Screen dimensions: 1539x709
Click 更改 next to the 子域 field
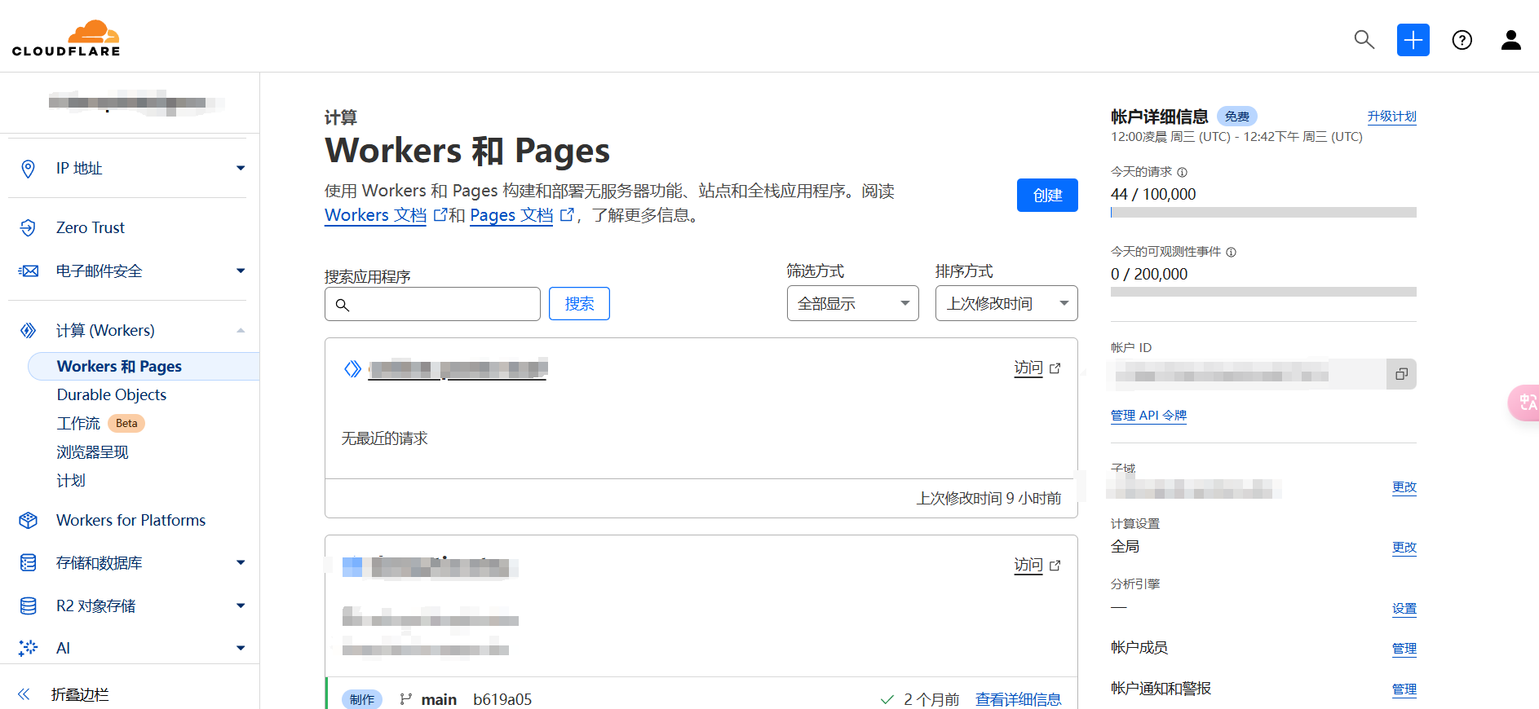click(1404, 487)
